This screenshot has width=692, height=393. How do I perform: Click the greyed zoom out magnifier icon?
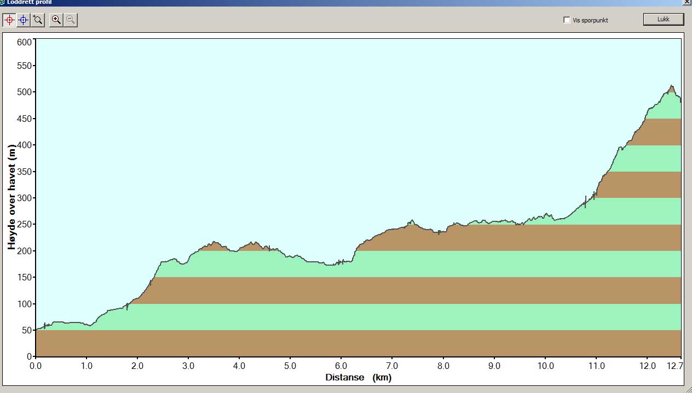click(x=70, y=20)
